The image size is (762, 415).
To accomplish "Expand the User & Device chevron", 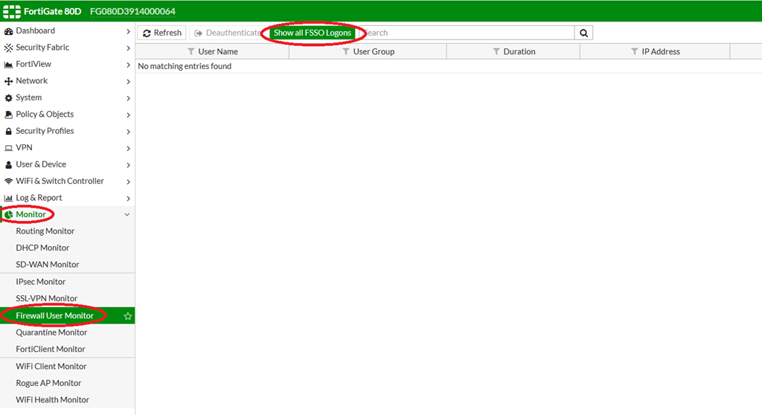I will point(128,165).
